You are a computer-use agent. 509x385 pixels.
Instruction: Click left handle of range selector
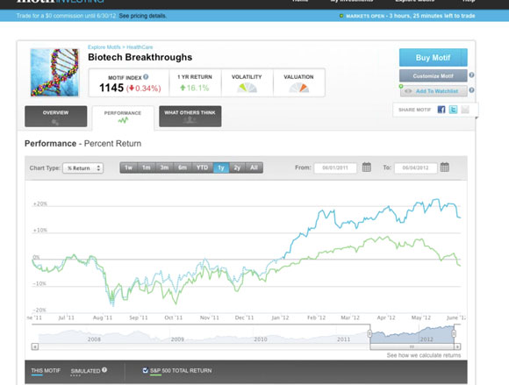point(369,334)
